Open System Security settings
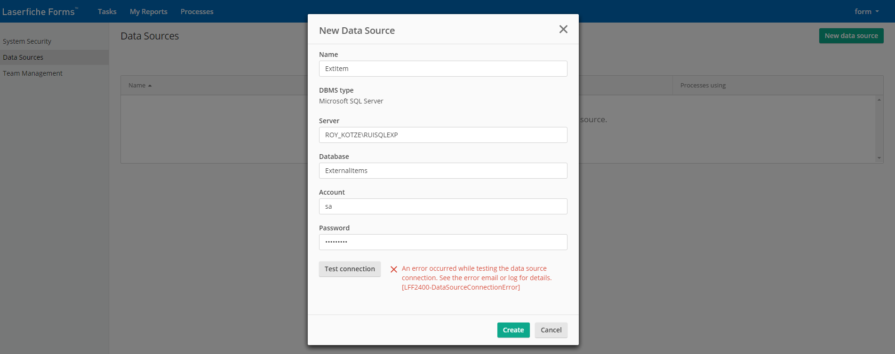Viewport: 895px width, 354px height. pos(27,41)
